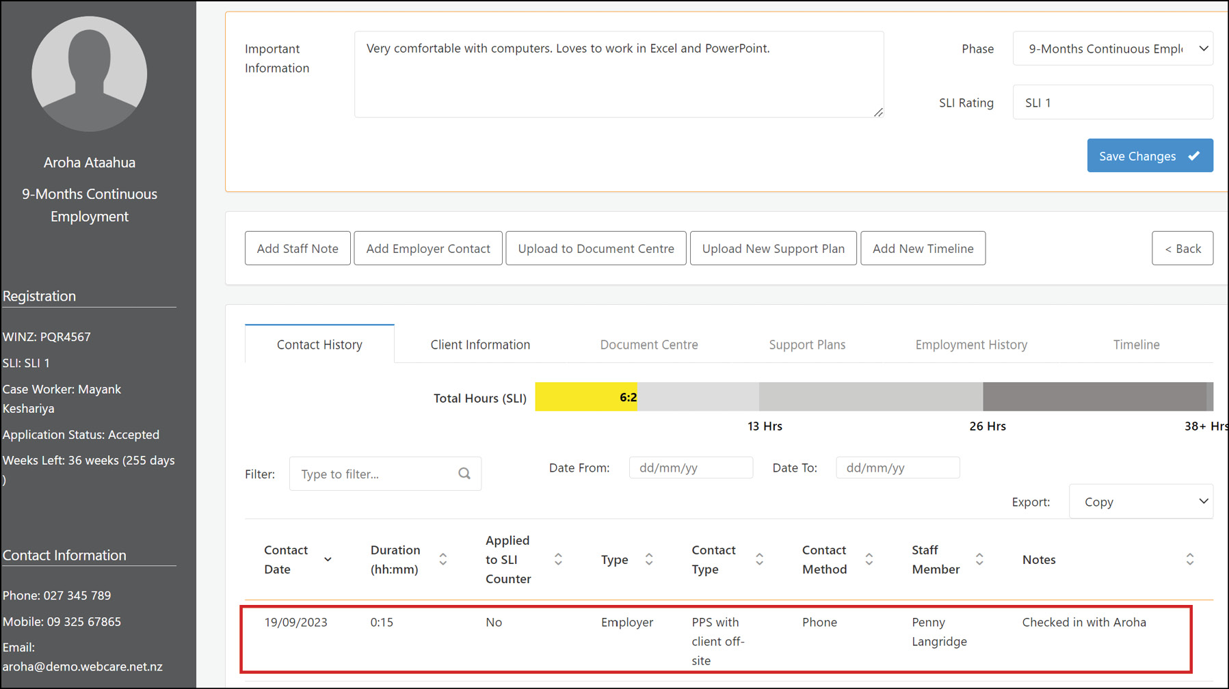Screen dimensions: 1229x689
Task: Click the search magnifier icon in Filter
Action: pyautogui.click(x=464, y=474)
